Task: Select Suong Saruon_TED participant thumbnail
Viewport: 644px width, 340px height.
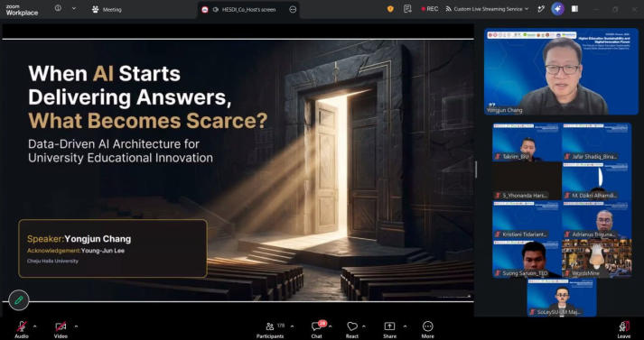Action: [527, 259]
